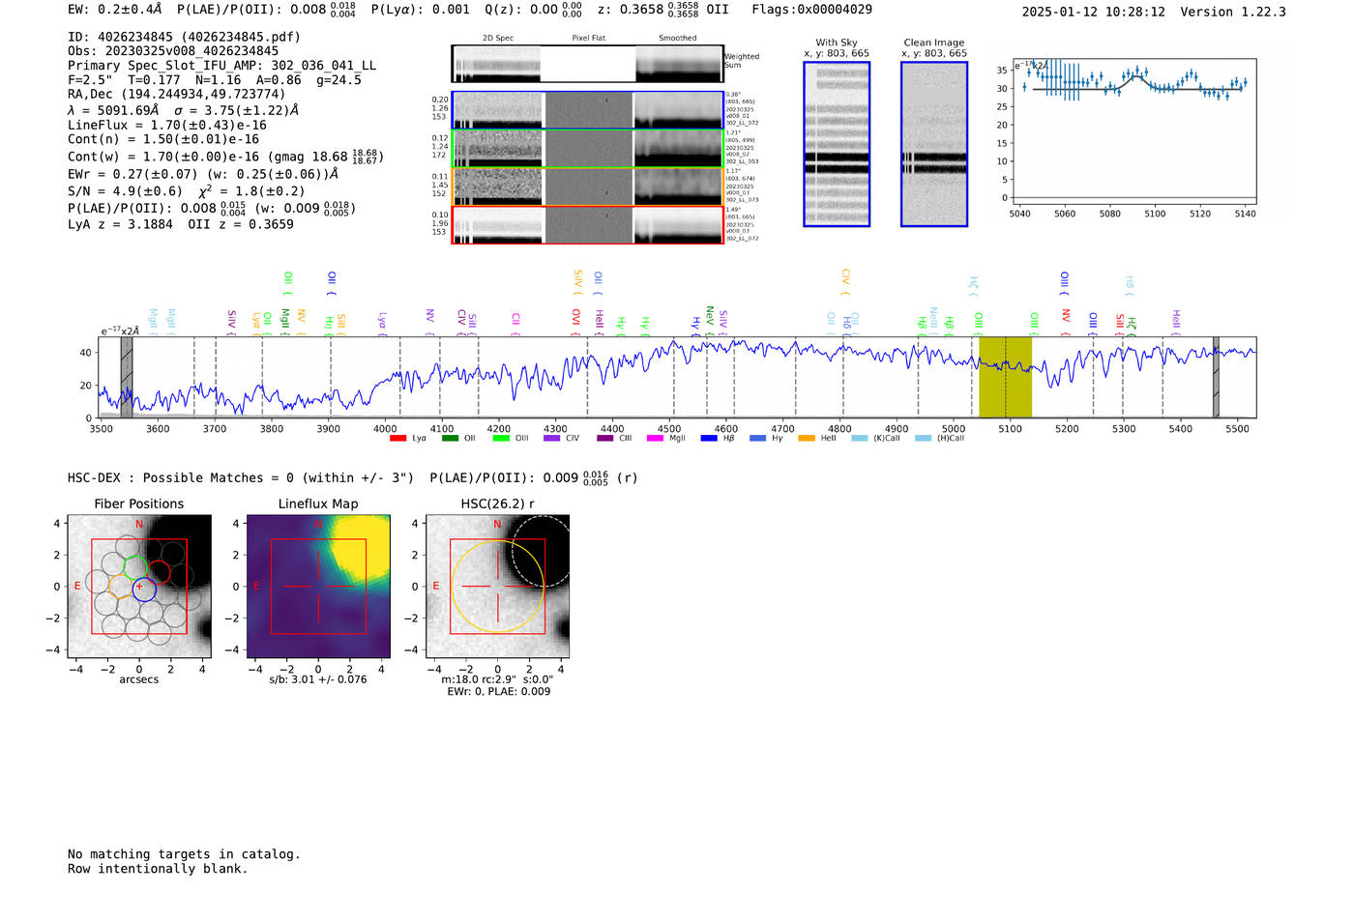Click the ID: 4026234845 line

coord(184,37)
